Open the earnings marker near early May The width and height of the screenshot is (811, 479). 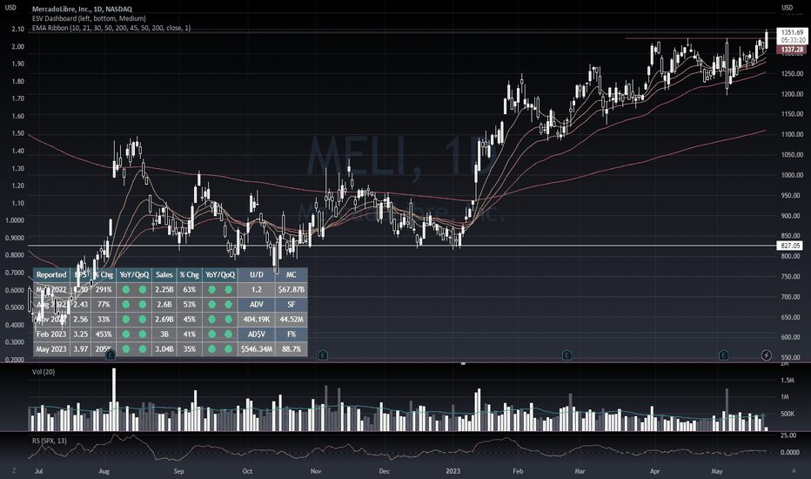click(x=723, y=355)
